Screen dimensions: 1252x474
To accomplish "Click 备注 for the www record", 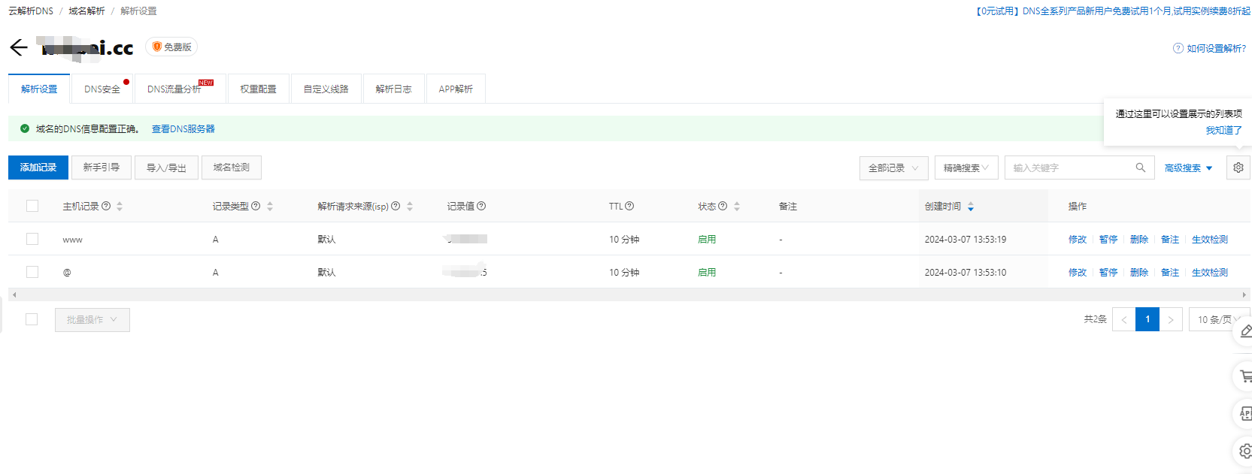I will [1169, 239].
